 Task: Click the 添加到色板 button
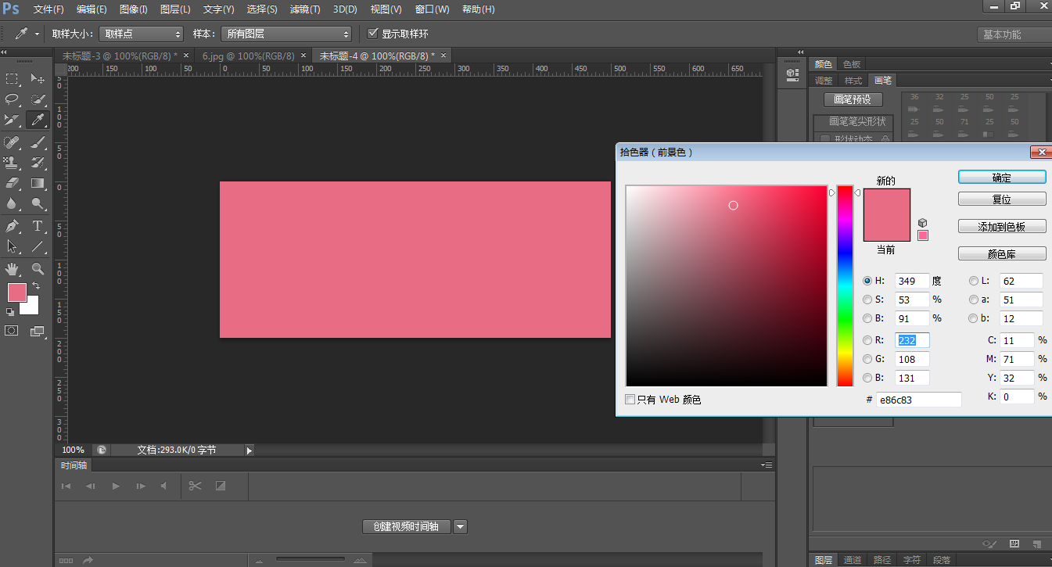[1002, 227]
